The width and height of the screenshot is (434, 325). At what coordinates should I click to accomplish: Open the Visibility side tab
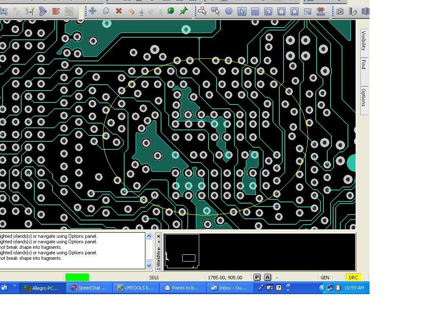[x=364, y=41]
